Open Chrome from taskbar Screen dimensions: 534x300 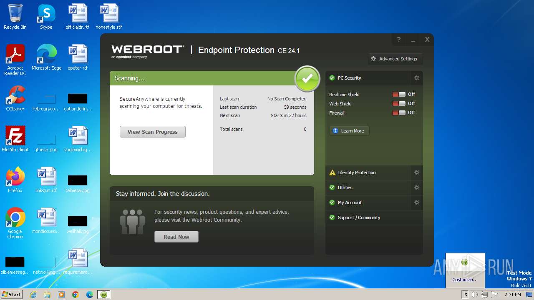76,295
